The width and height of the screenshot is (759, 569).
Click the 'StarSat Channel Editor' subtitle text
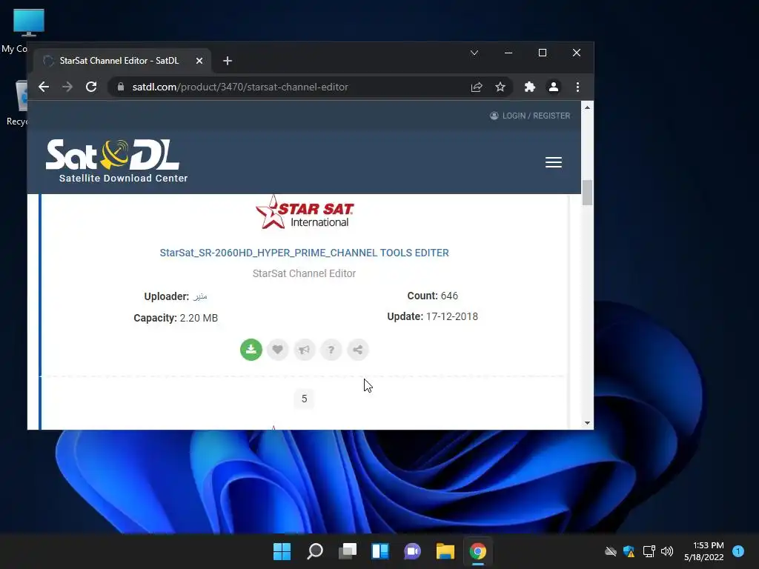(x=304, y=273)
